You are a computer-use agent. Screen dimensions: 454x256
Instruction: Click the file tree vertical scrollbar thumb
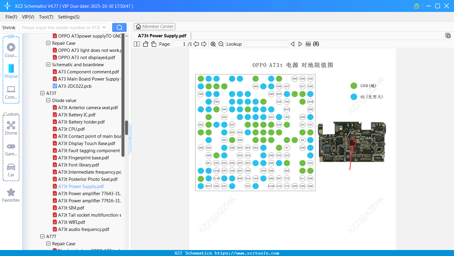pos(126,128)
